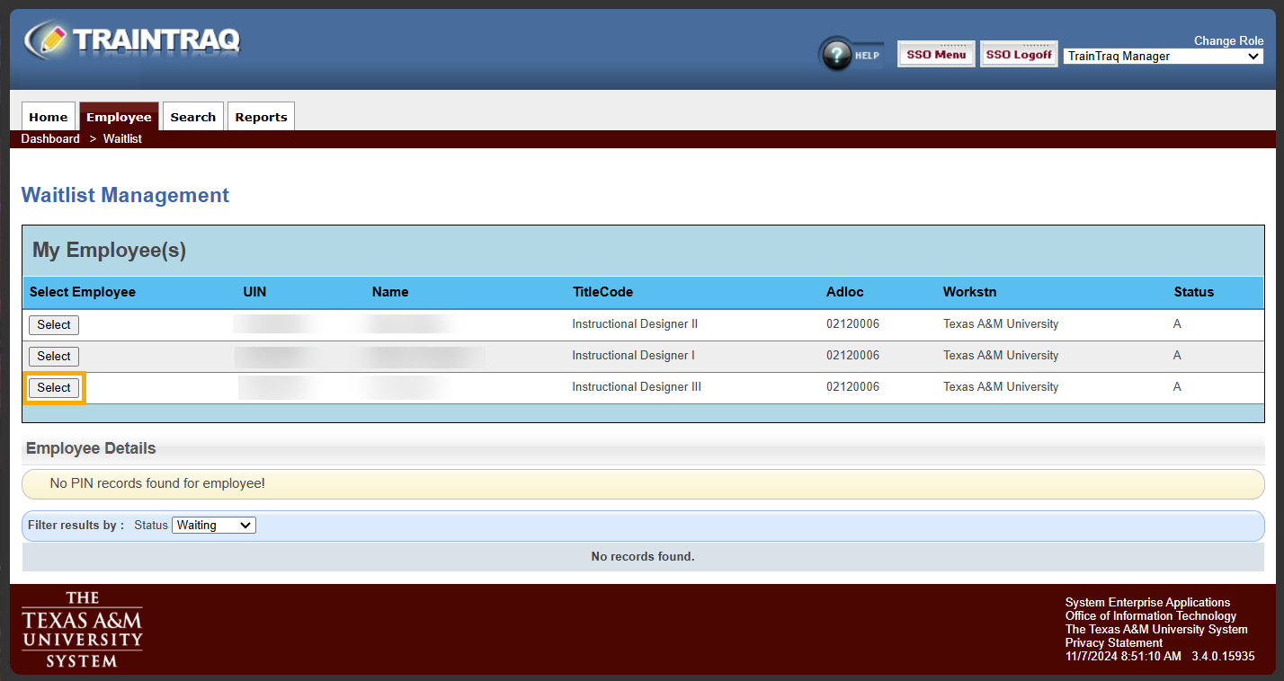Click the TitleCode column header
Screen dimensions: 1284x681
tap(602, 292)
